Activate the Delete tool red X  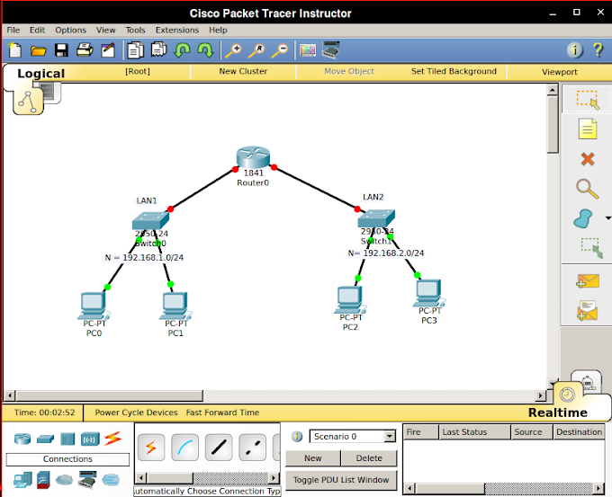click(588, 159)
